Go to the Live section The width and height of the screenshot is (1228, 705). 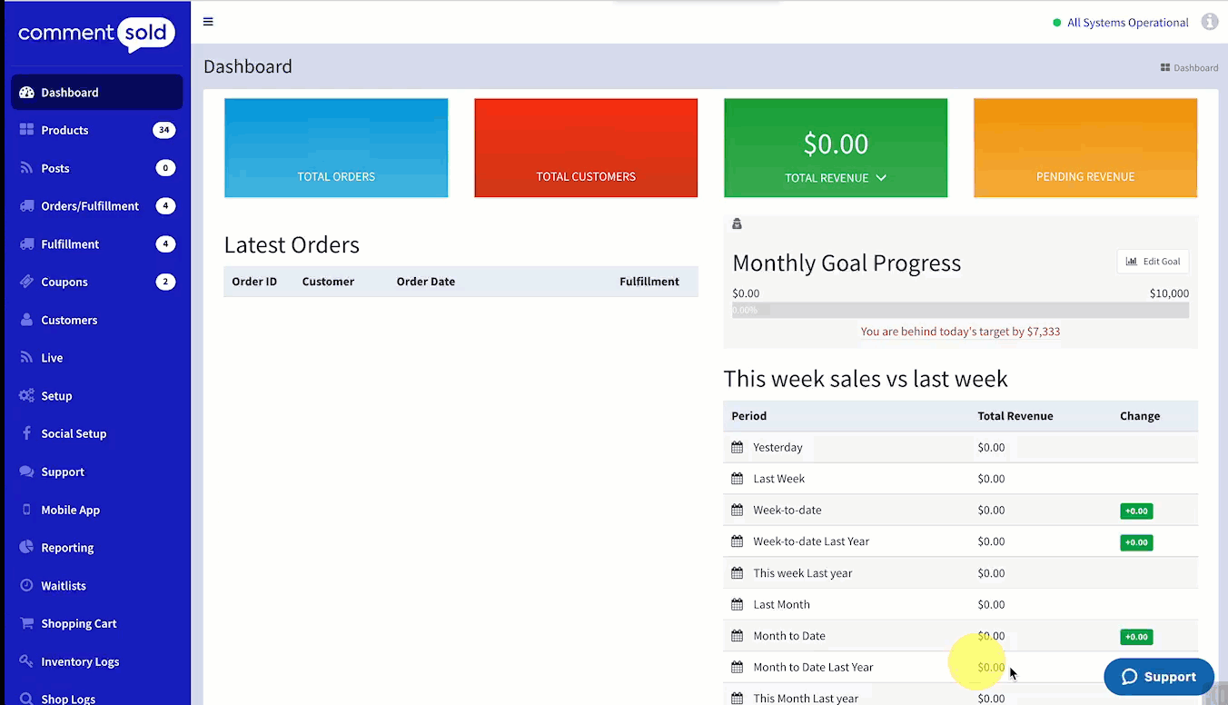click(52, 358)
